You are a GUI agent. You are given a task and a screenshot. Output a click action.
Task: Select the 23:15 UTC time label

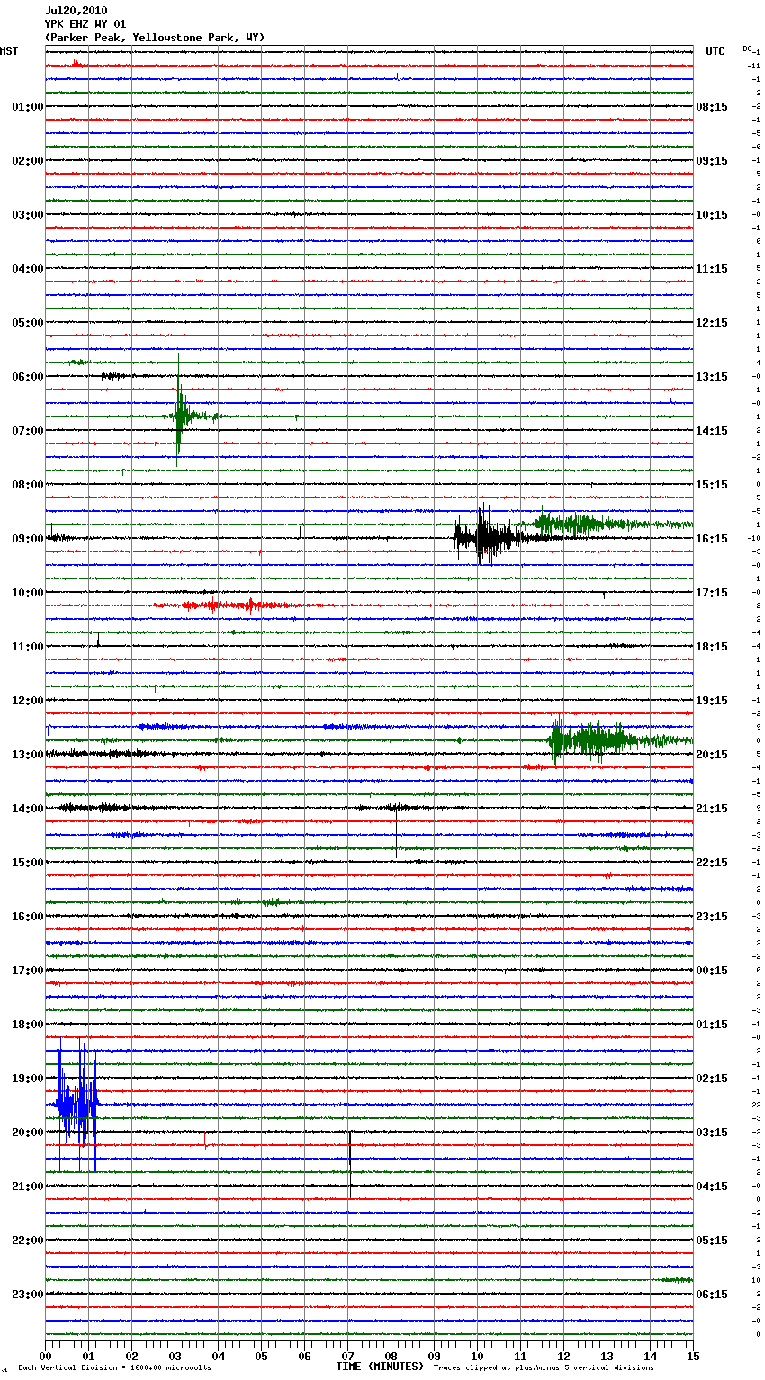pos(712,917)
